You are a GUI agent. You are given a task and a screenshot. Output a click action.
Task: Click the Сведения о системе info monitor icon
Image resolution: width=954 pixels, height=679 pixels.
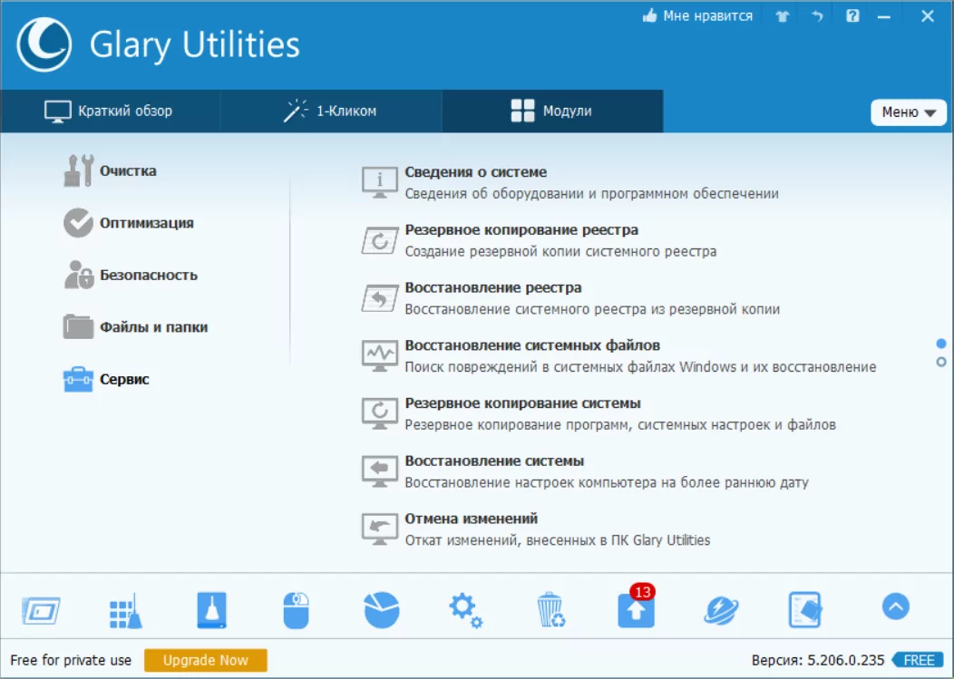coord(380,182)
